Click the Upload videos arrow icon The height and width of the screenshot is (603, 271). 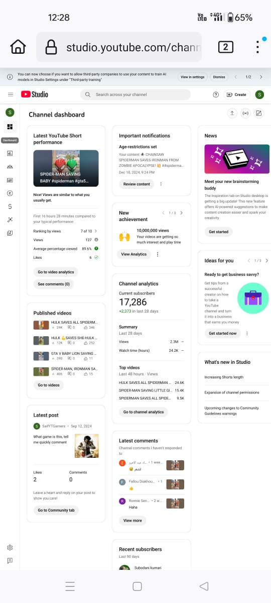[232, 113]
